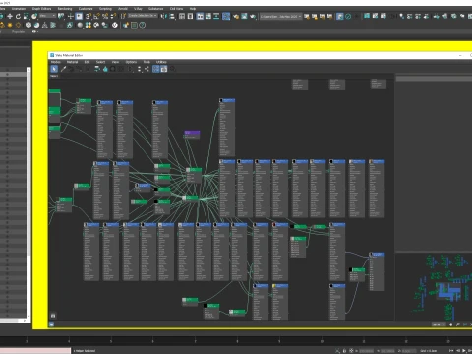Pick material from object with eyedropper
Screen dimensions: 472x354
[x=63, y=69]
